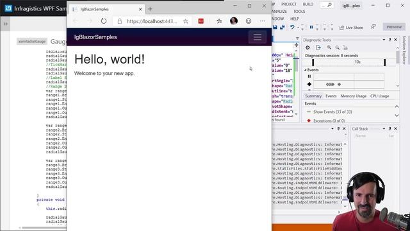The image size is (410, 231).
Task: Click the editor split plus icon
Action: point(296,45)
